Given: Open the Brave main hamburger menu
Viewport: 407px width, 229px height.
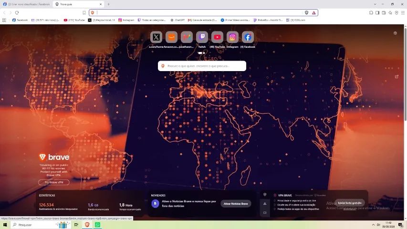Looking at the screenshot, I should (x=403, y=12).
